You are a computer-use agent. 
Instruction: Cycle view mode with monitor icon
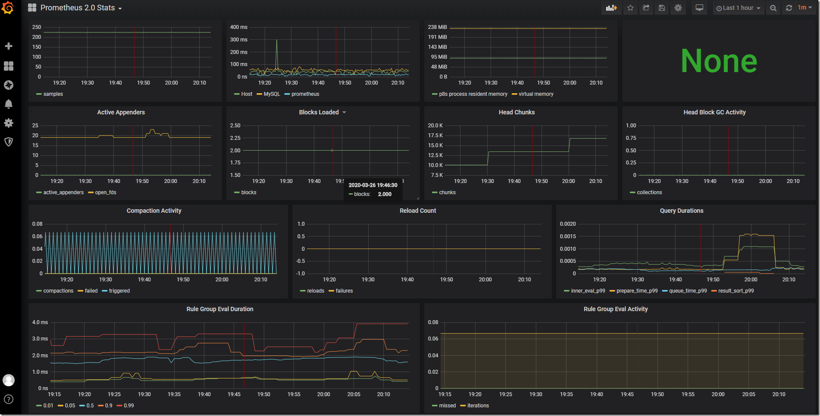(x=699, y=8)
